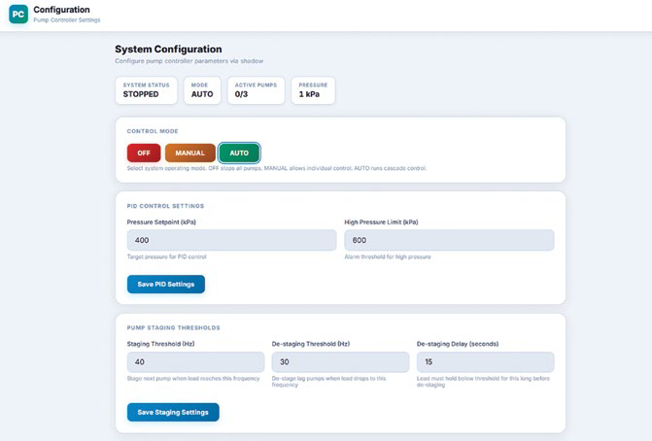Activate AUTO control mode
Viewport: 652px width, 441px height.
(x=239, y=153)
